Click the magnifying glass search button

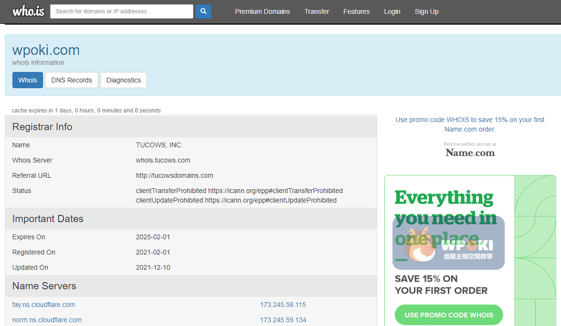click(x=203, y=11)
